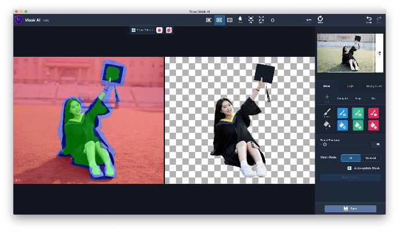Select the green Keep fill bucket
Image resolution: width=399 pixels, height=232 pixels.
pos(358,125)
